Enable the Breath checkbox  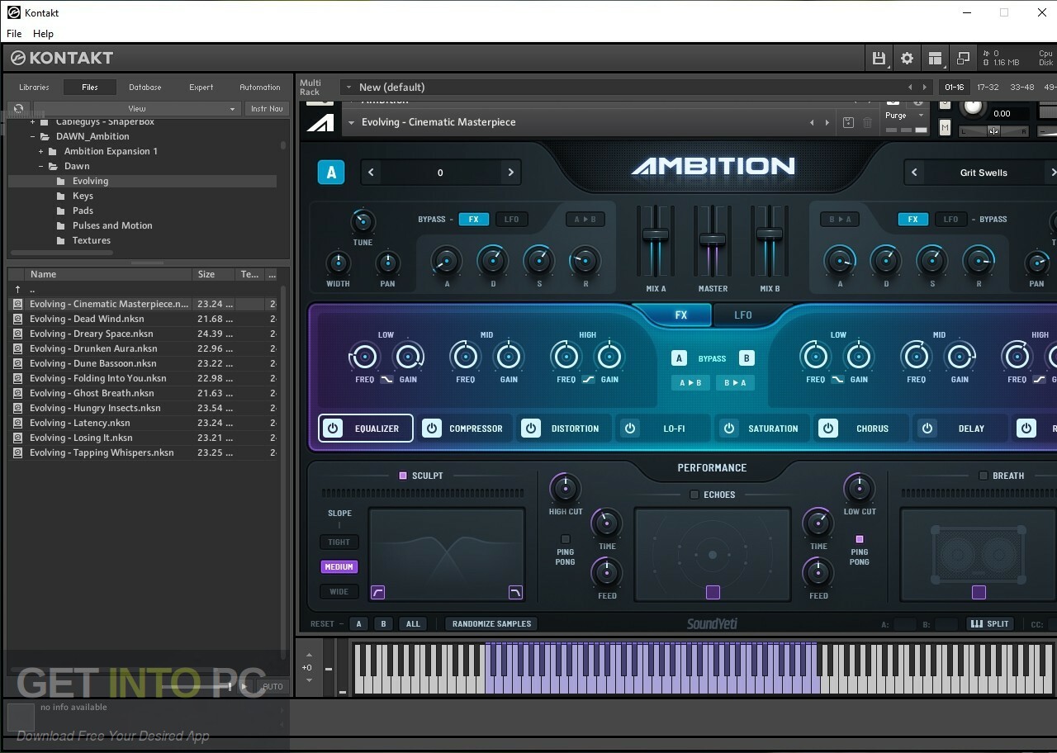pos(983,476)
